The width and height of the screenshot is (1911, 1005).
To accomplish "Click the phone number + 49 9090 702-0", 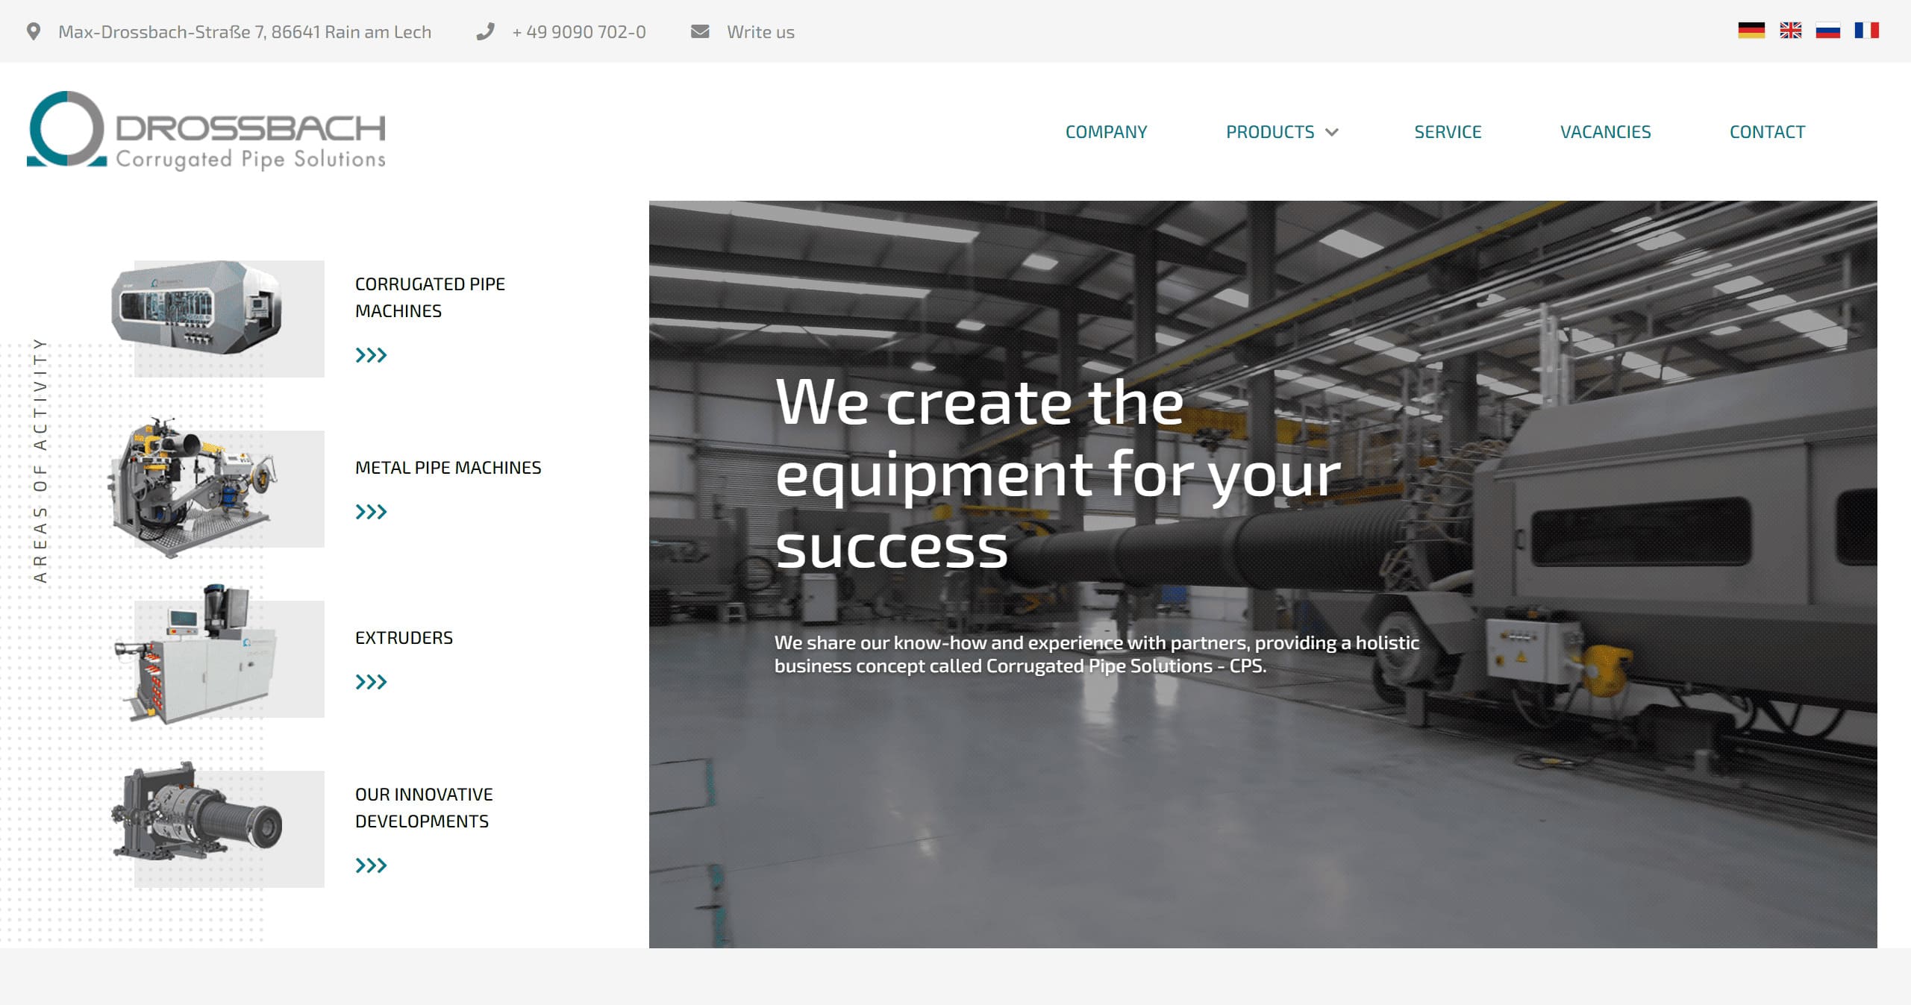I will (x=578, y=32).
